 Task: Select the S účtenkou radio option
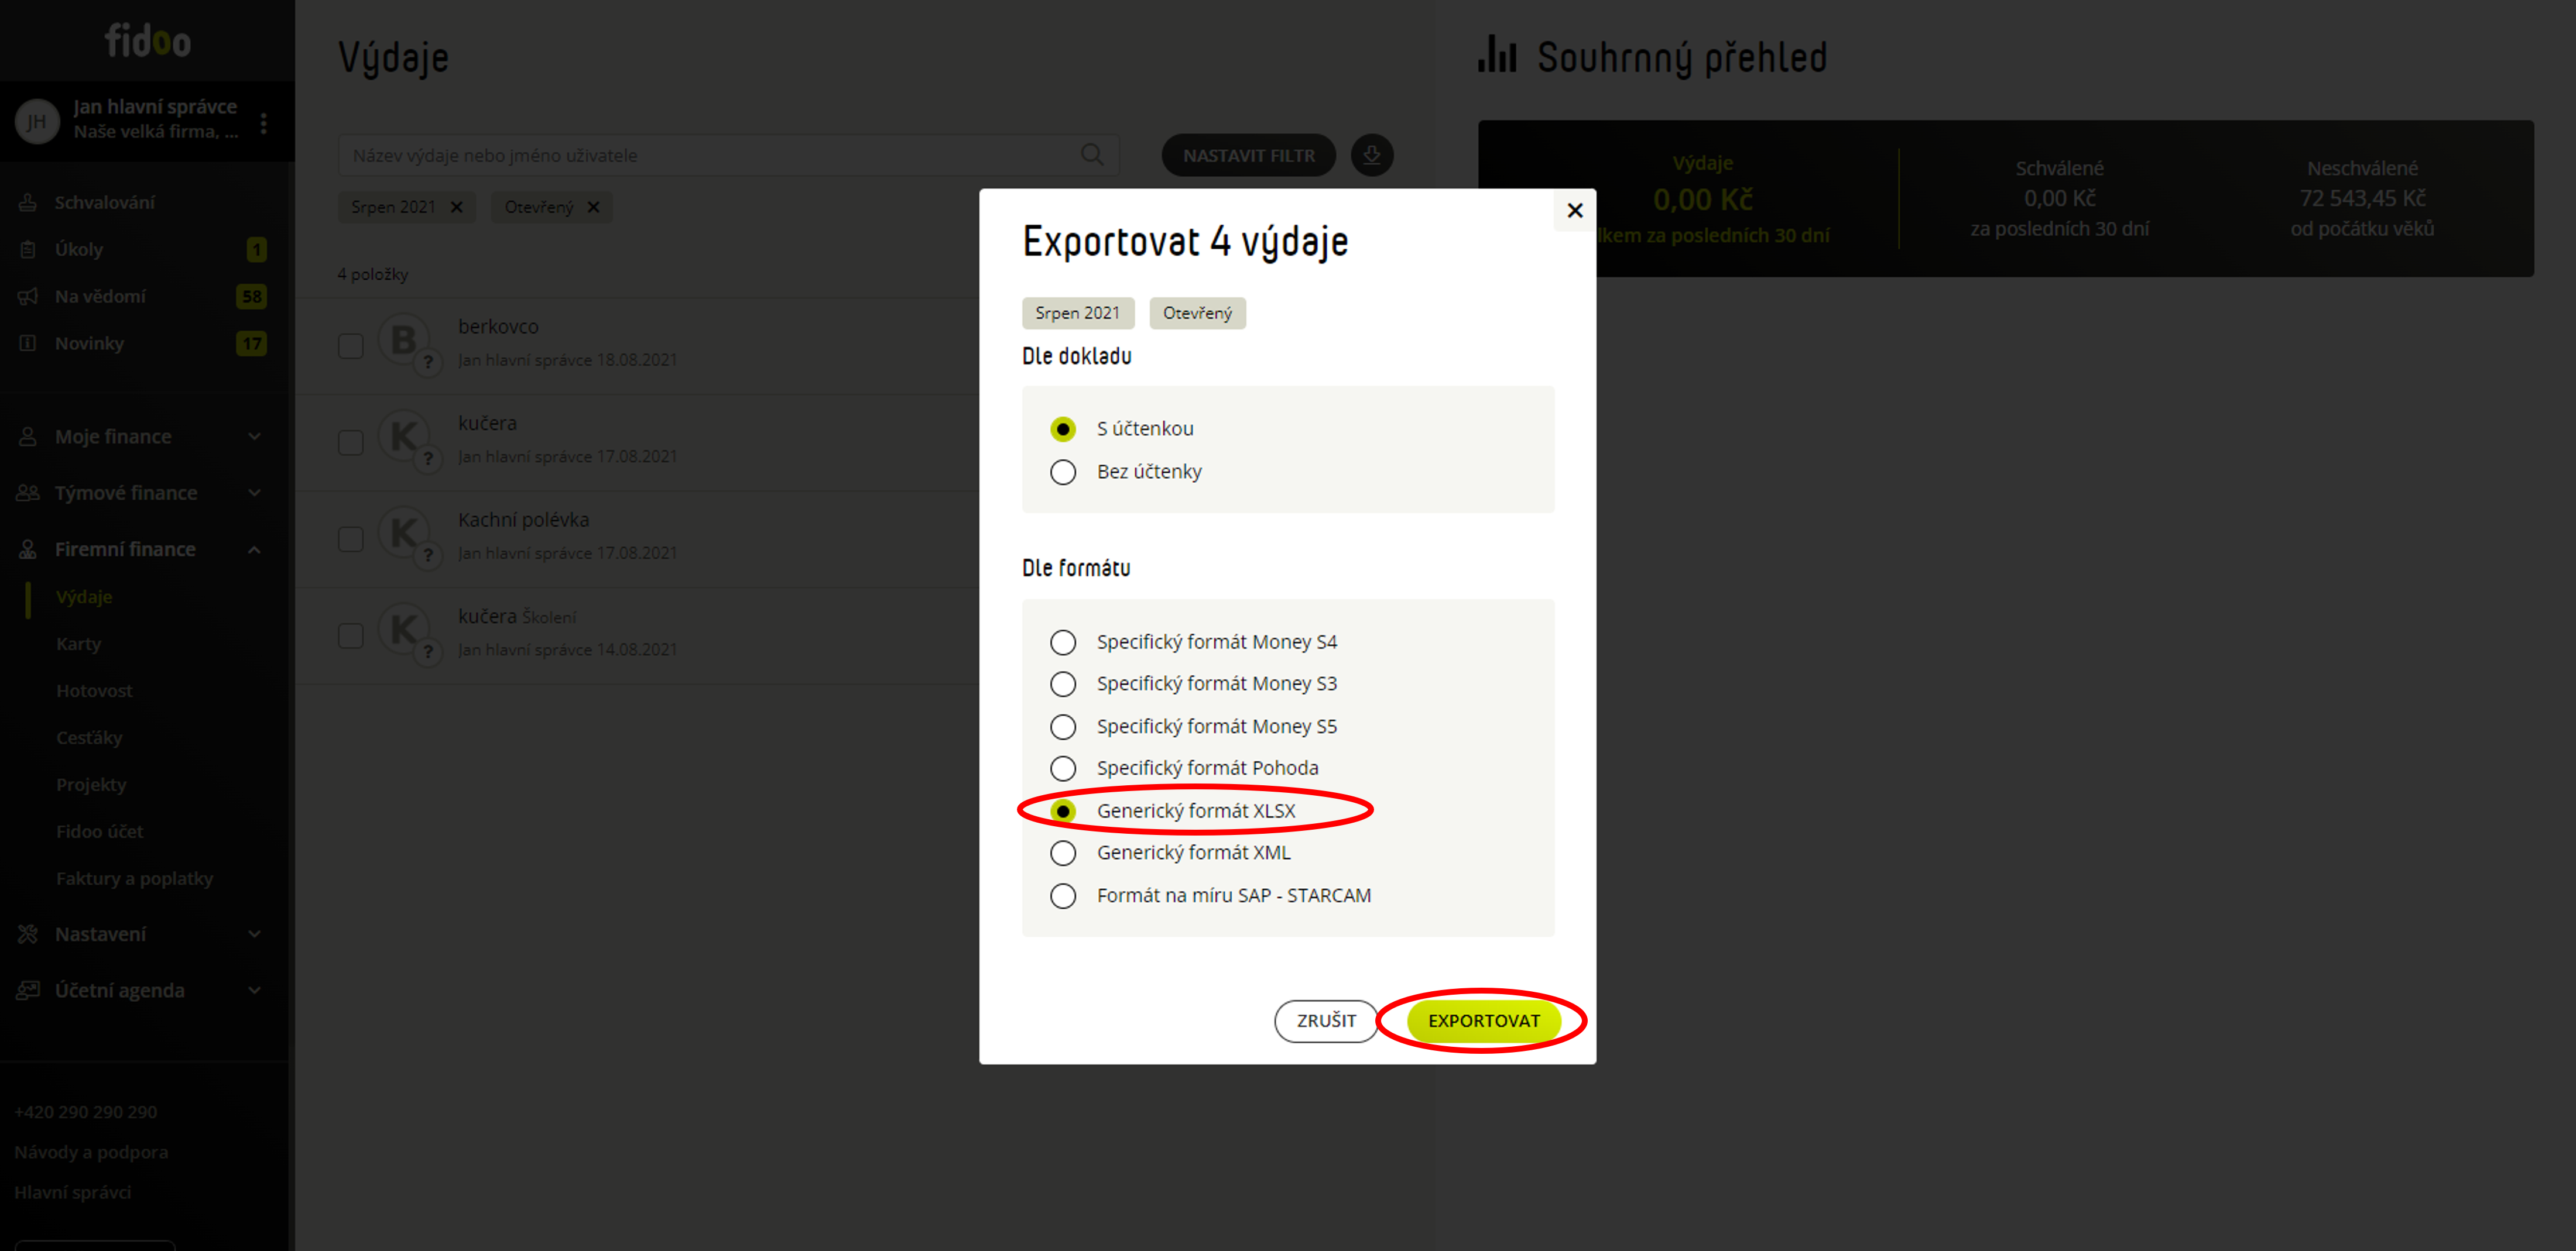click(x=1063, y=429)
